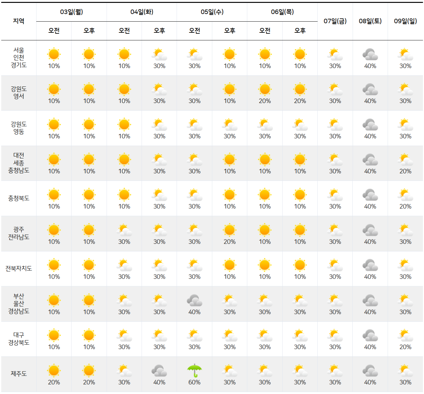424x394 pixels.
Task: Click the sunny icon for 서울 인천 경기도 05일 오후
Action: [x=230, y=54]
